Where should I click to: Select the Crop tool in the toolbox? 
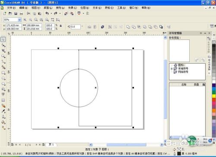click(x=3, y=51)
